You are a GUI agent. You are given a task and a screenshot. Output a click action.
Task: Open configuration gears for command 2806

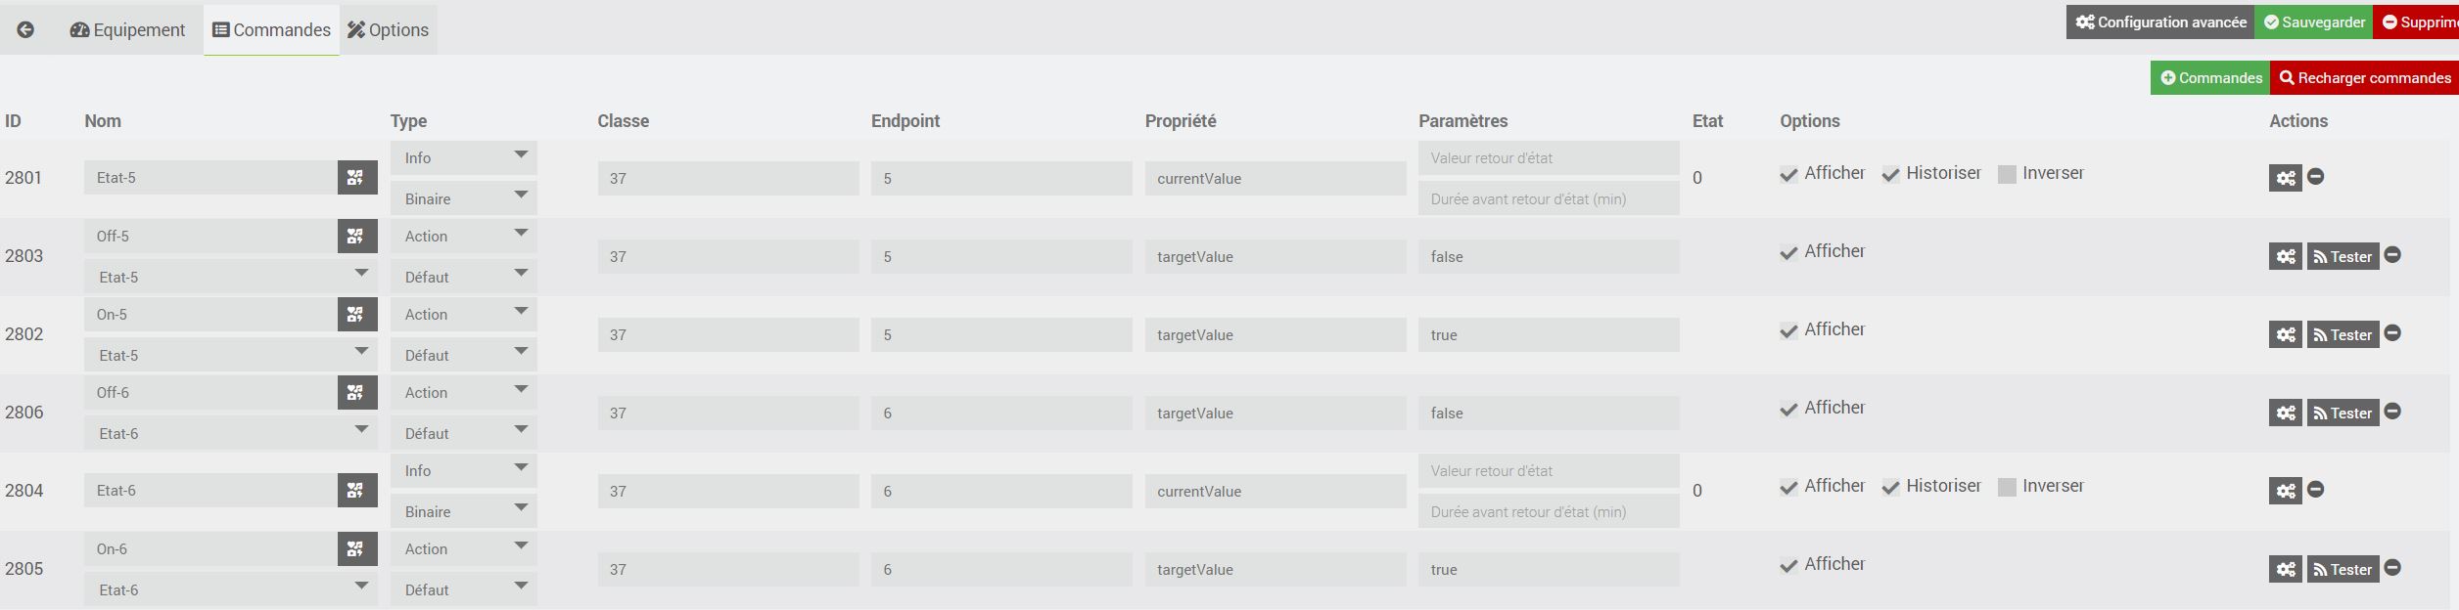click(x=2285, y=413)
